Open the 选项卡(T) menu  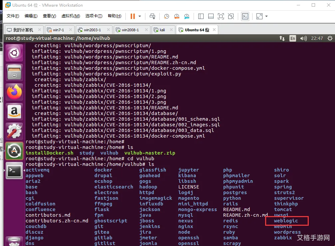93,16
